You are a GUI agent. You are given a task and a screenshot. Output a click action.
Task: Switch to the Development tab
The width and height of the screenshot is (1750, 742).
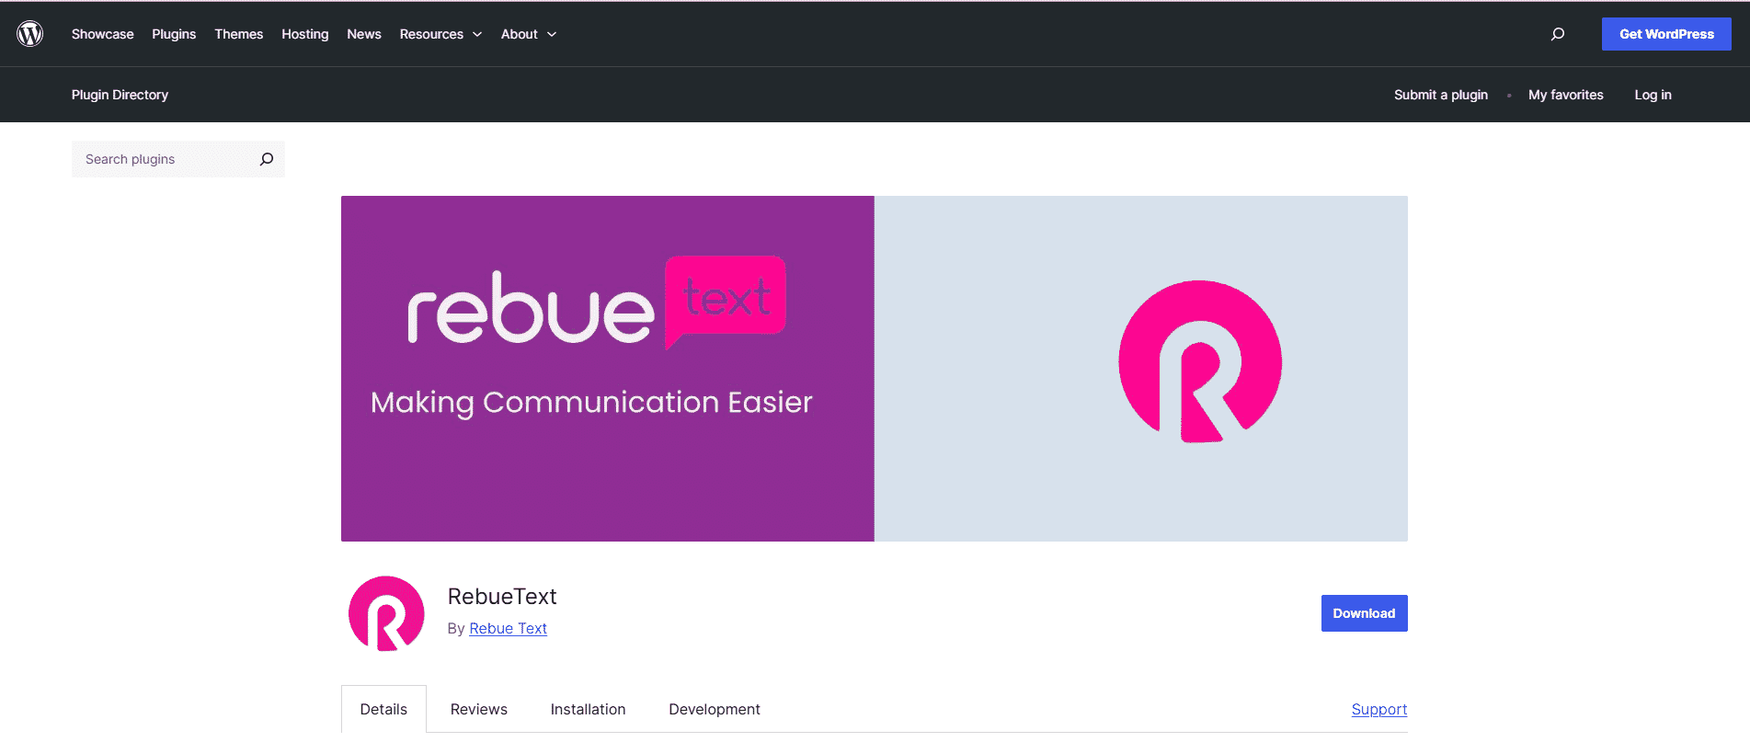tap(715, 709)
